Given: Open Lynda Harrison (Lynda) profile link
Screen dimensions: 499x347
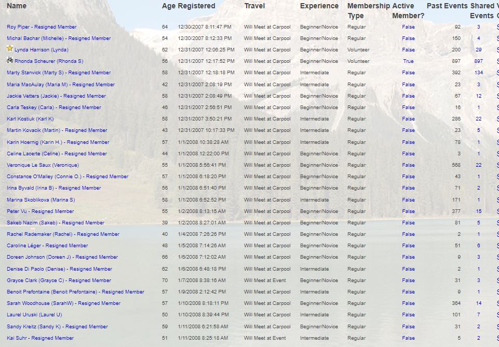Looking at the screenshot, I should coord(42,50).
